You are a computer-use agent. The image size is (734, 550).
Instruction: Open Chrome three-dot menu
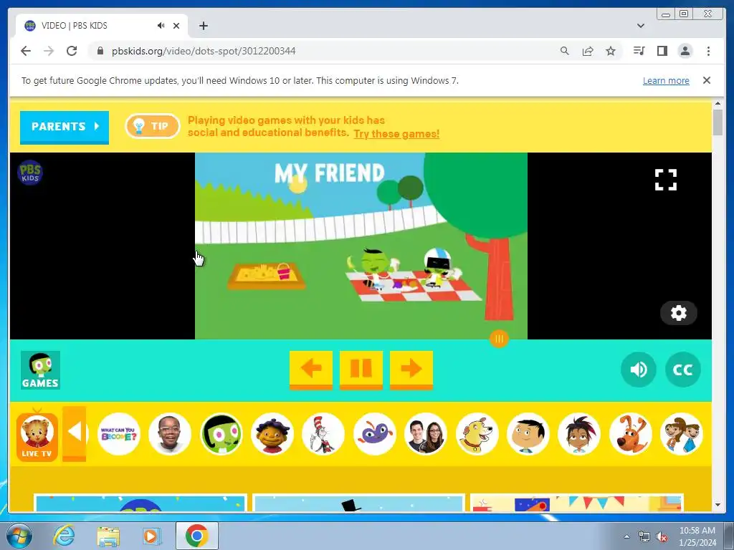(708, 51)
